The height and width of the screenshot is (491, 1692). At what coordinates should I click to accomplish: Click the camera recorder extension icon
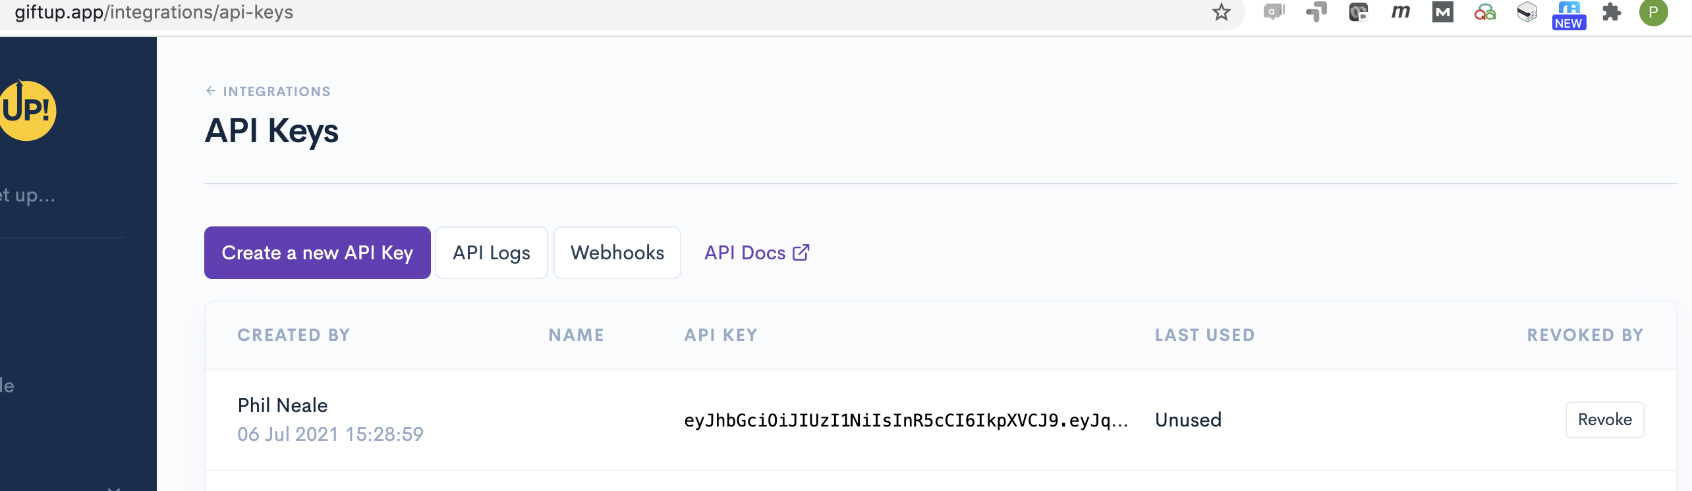tap(1358, 12)
